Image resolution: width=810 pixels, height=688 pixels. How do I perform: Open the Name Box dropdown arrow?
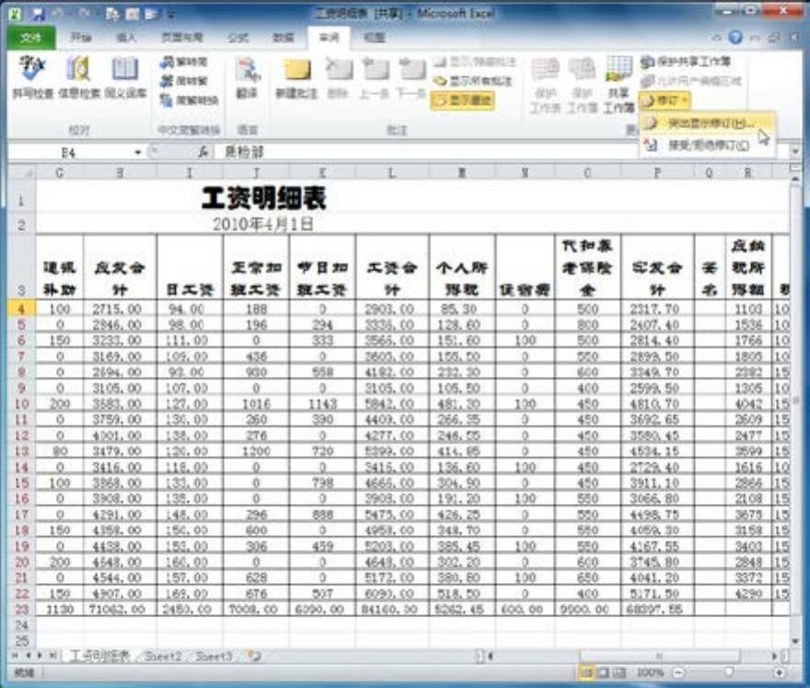click(138, 153)
